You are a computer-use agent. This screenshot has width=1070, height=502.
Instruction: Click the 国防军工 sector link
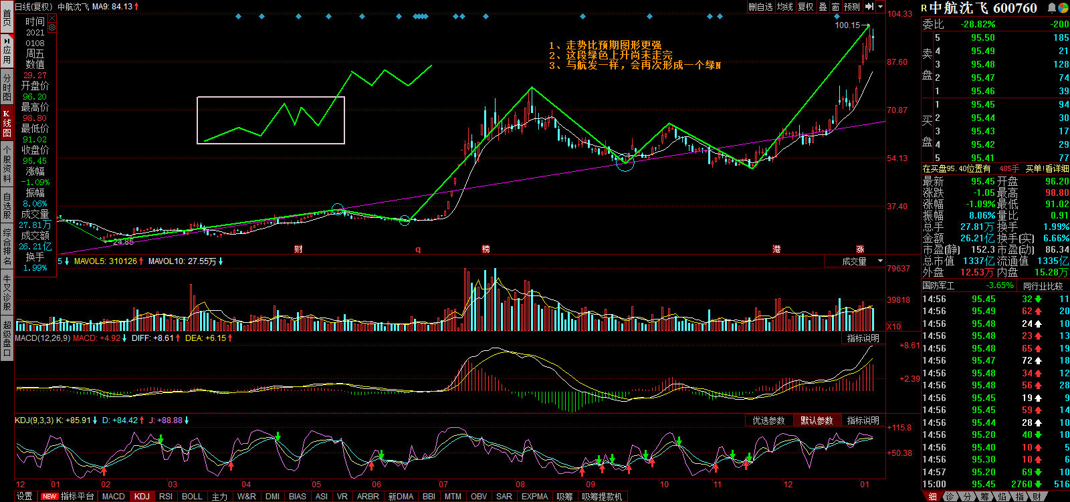(938, 286)
